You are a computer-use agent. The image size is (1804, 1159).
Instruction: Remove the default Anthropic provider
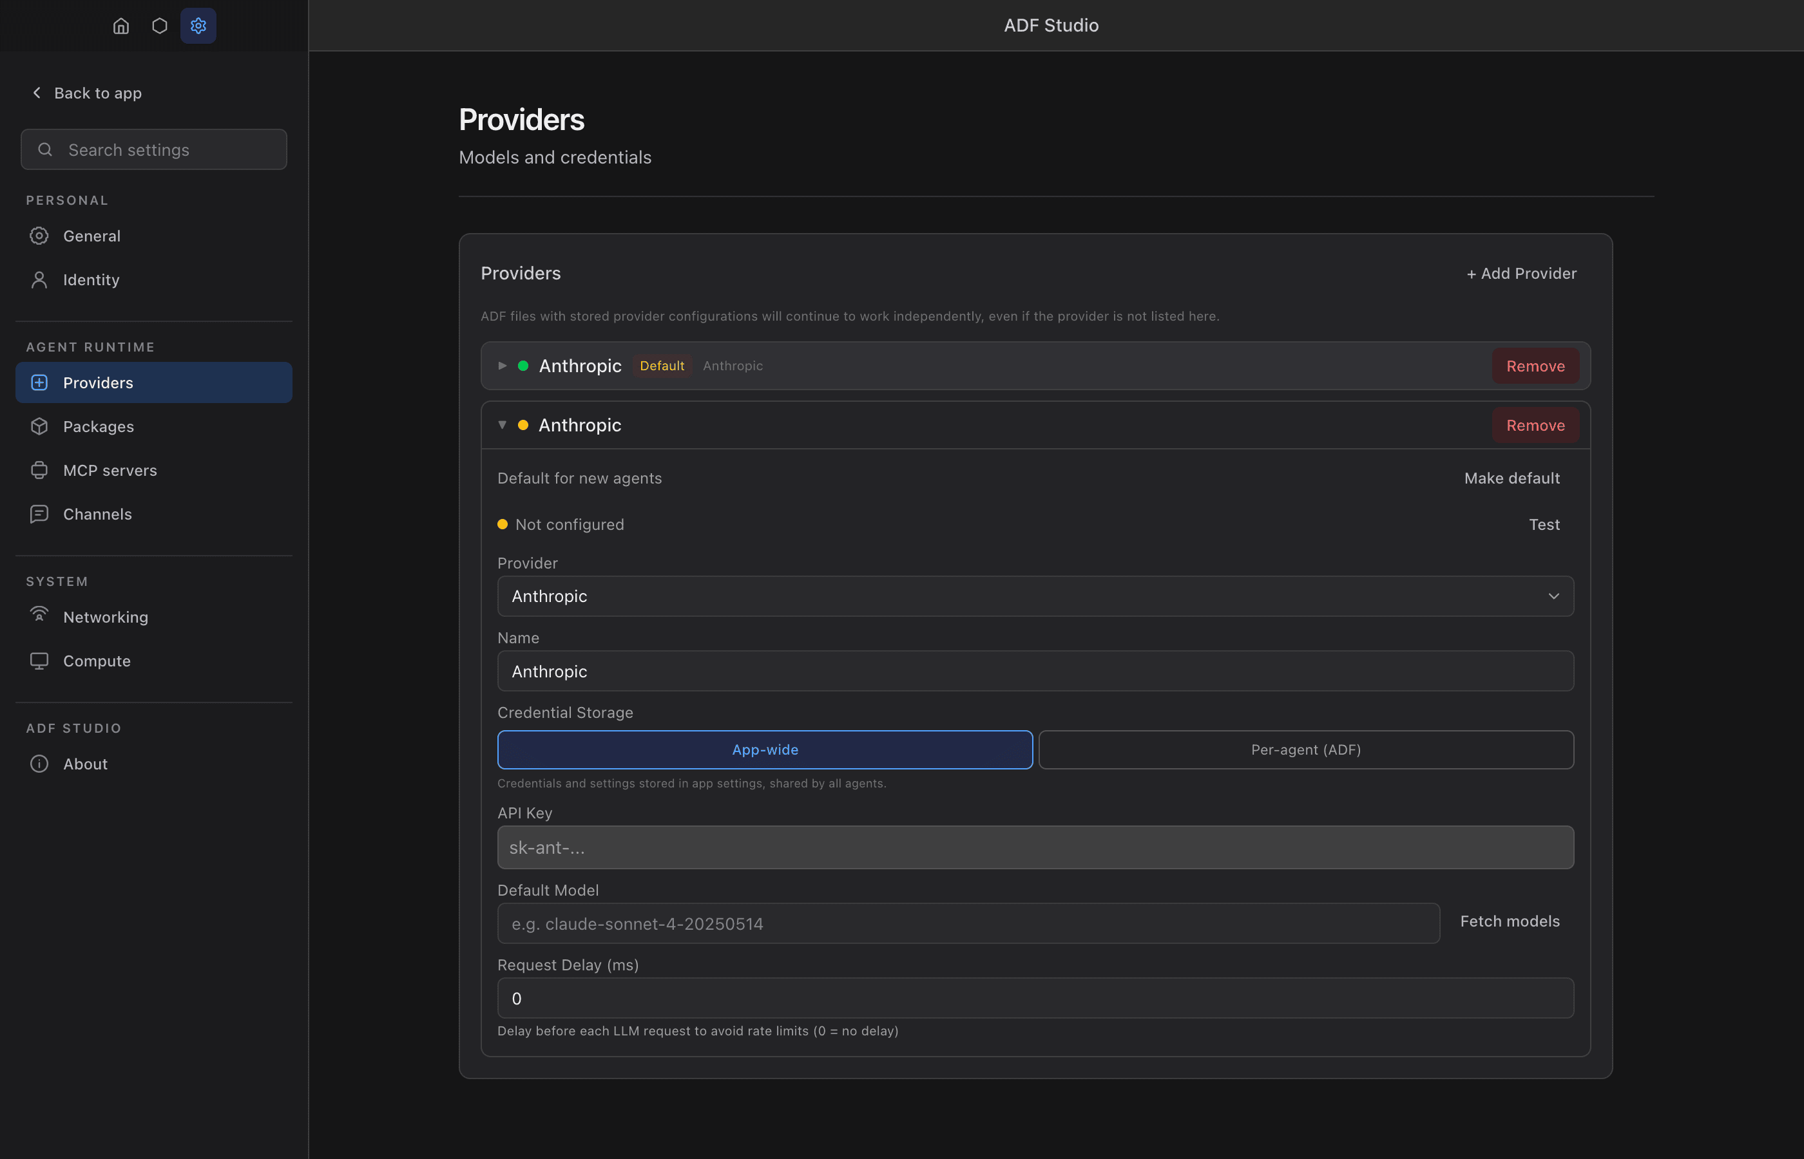pyautogui.click(x=1535, y=366)
